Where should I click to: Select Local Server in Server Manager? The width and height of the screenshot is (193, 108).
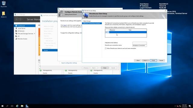(x=21, y=28)
